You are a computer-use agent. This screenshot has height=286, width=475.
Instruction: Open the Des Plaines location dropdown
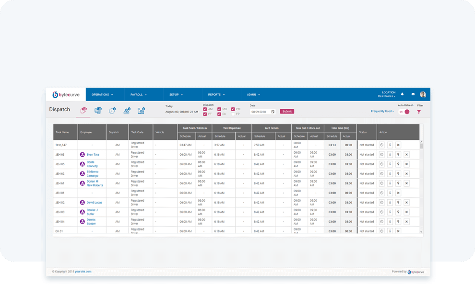[x=387, y=96]
